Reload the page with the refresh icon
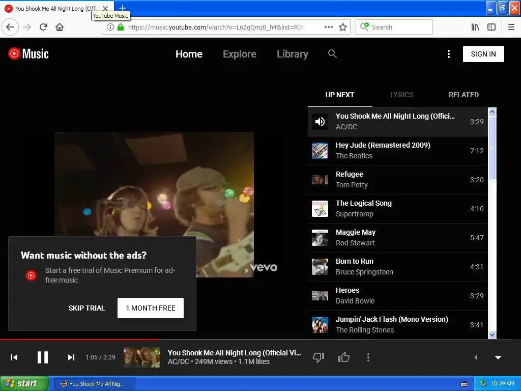 pyautogui.click(x=44, y=27)
